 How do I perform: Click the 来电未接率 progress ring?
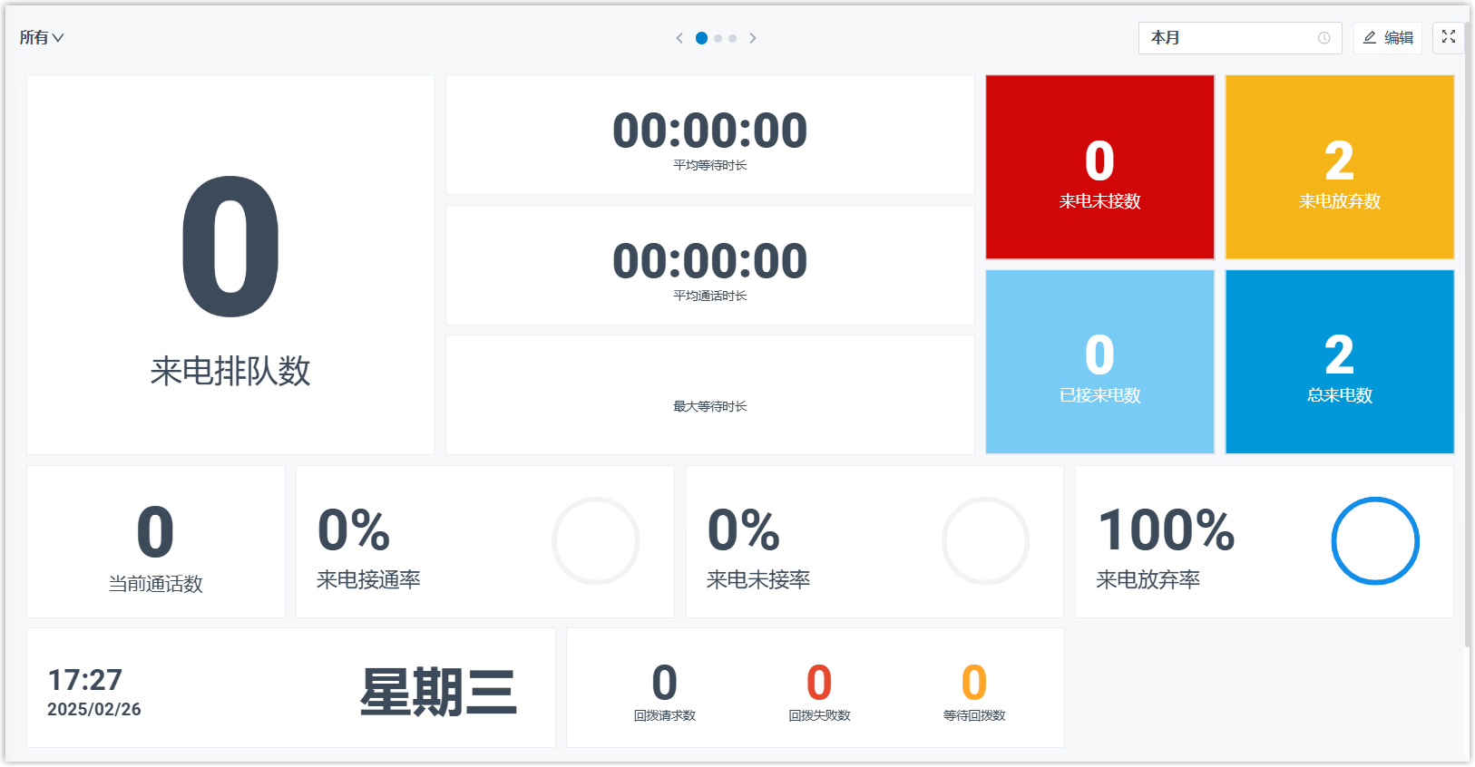(x=985, y=541)
